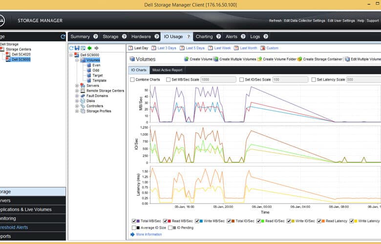
Task: Click the Create Volume Folder icon
Action: [x=259, y=59]
